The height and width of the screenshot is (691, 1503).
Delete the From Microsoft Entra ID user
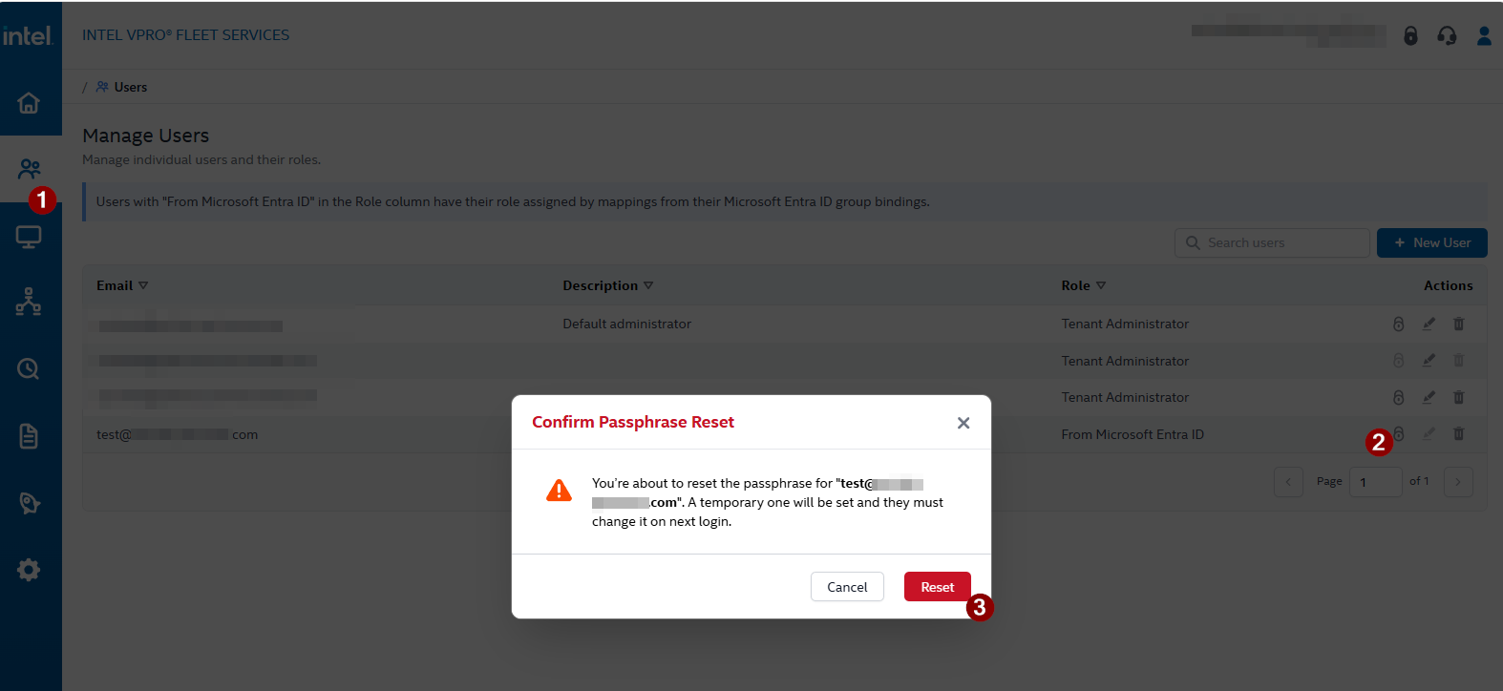[x=1459, y=434]
